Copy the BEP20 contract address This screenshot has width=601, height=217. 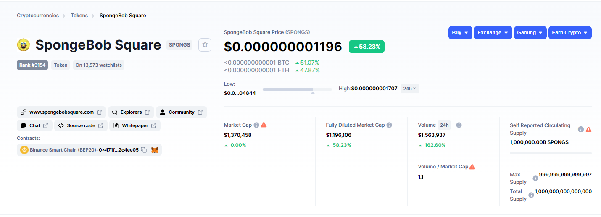pos(144,150)
